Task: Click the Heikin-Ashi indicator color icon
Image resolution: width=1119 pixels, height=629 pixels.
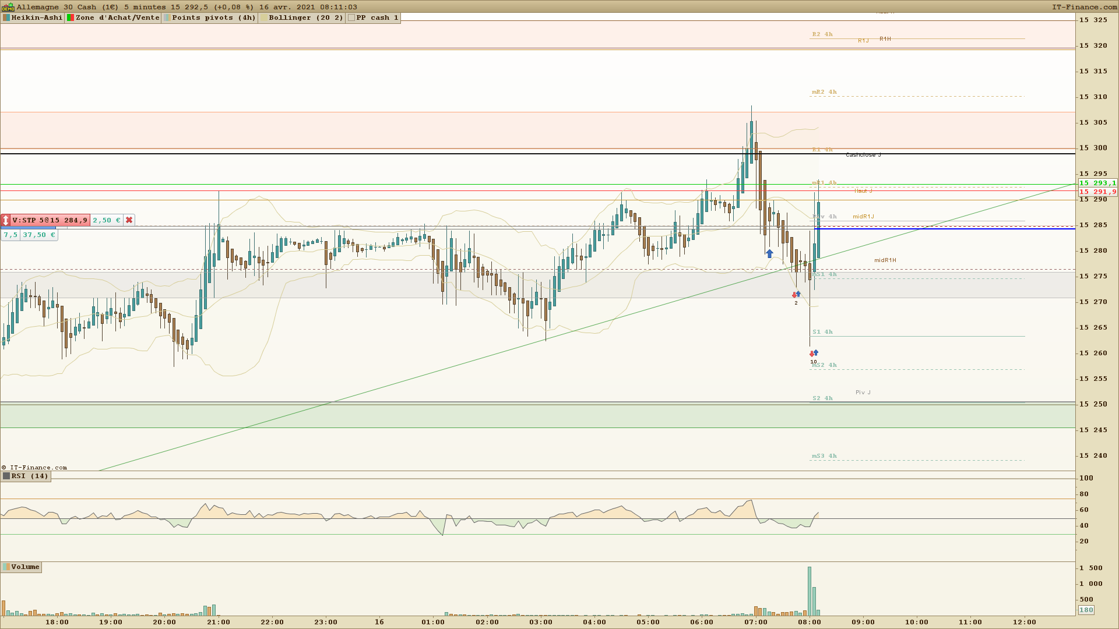Action: (6, 17)
